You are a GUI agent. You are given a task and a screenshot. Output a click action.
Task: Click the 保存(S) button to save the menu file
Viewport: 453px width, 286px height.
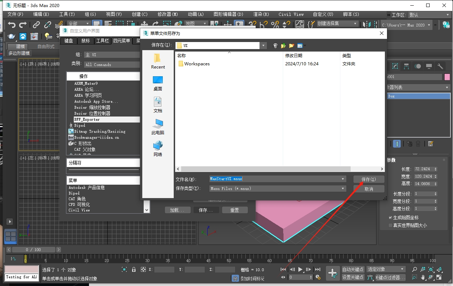[369, 179]
